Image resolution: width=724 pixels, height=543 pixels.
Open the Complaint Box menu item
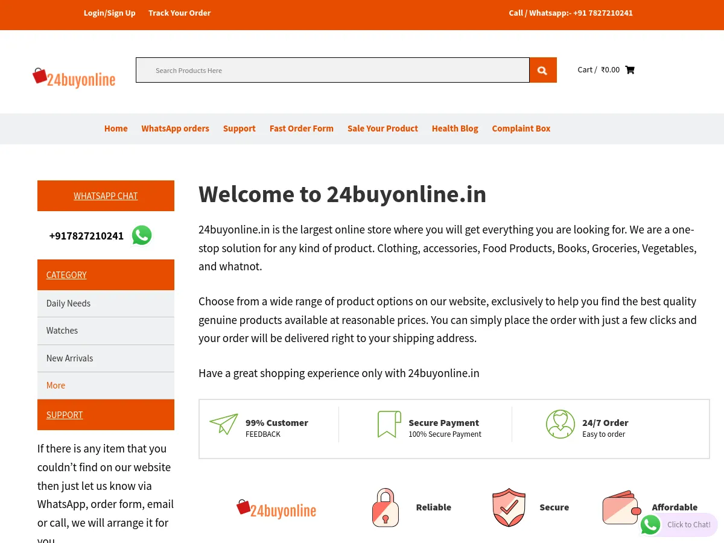click(521, 129)
